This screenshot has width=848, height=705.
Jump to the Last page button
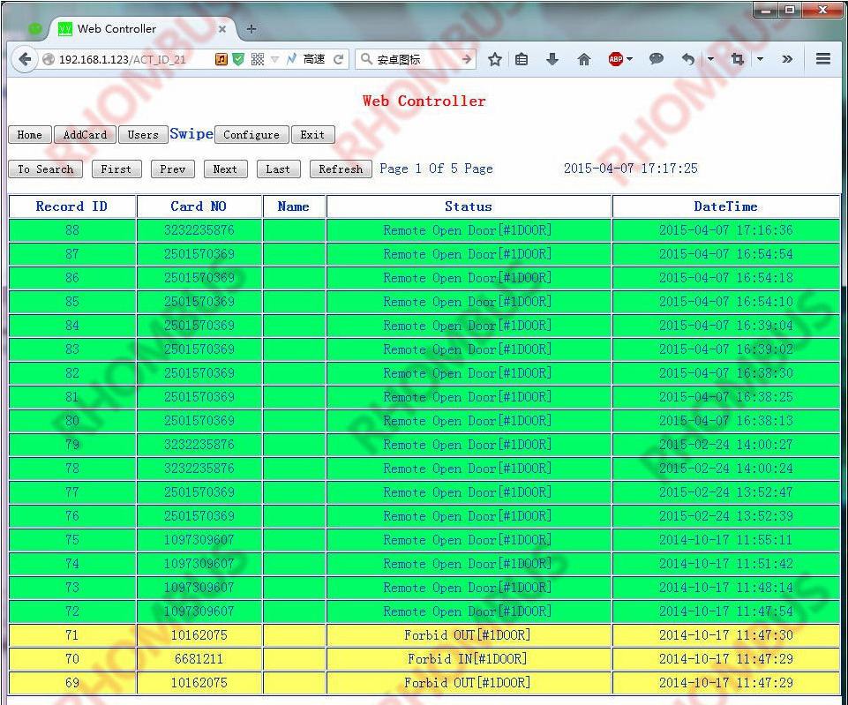[278, 169]
